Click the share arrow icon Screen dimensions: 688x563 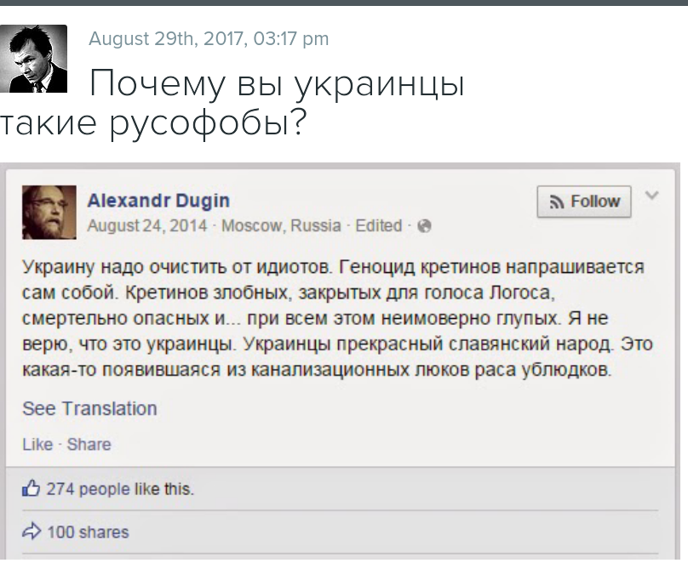[32, 532]
